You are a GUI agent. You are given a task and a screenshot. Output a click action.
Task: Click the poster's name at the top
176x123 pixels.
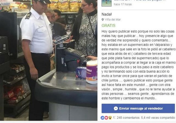point(123,0)
